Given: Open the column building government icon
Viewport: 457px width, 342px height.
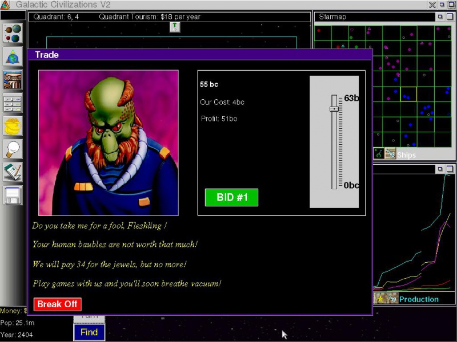Looking at the screenshot, I should (x=13, y=80).
